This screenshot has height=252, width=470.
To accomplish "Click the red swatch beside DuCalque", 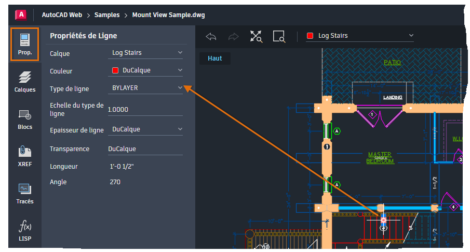I will point(115,70).
